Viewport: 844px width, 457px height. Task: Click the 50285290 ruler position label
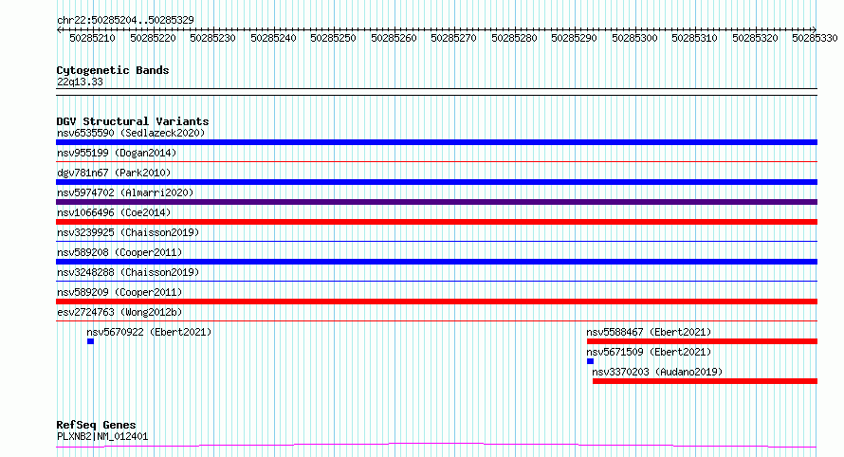(575, 38)
